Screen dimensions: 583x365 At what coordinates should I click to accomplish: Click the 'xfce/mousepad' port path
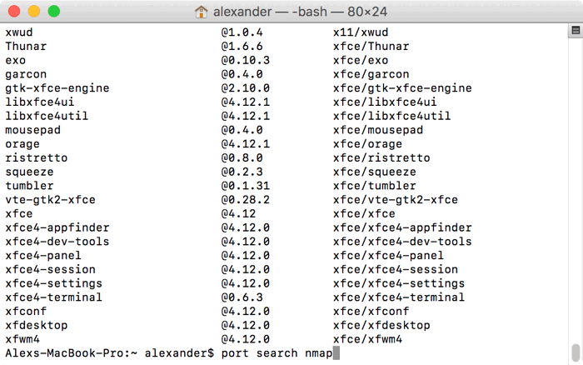(377, 130)
